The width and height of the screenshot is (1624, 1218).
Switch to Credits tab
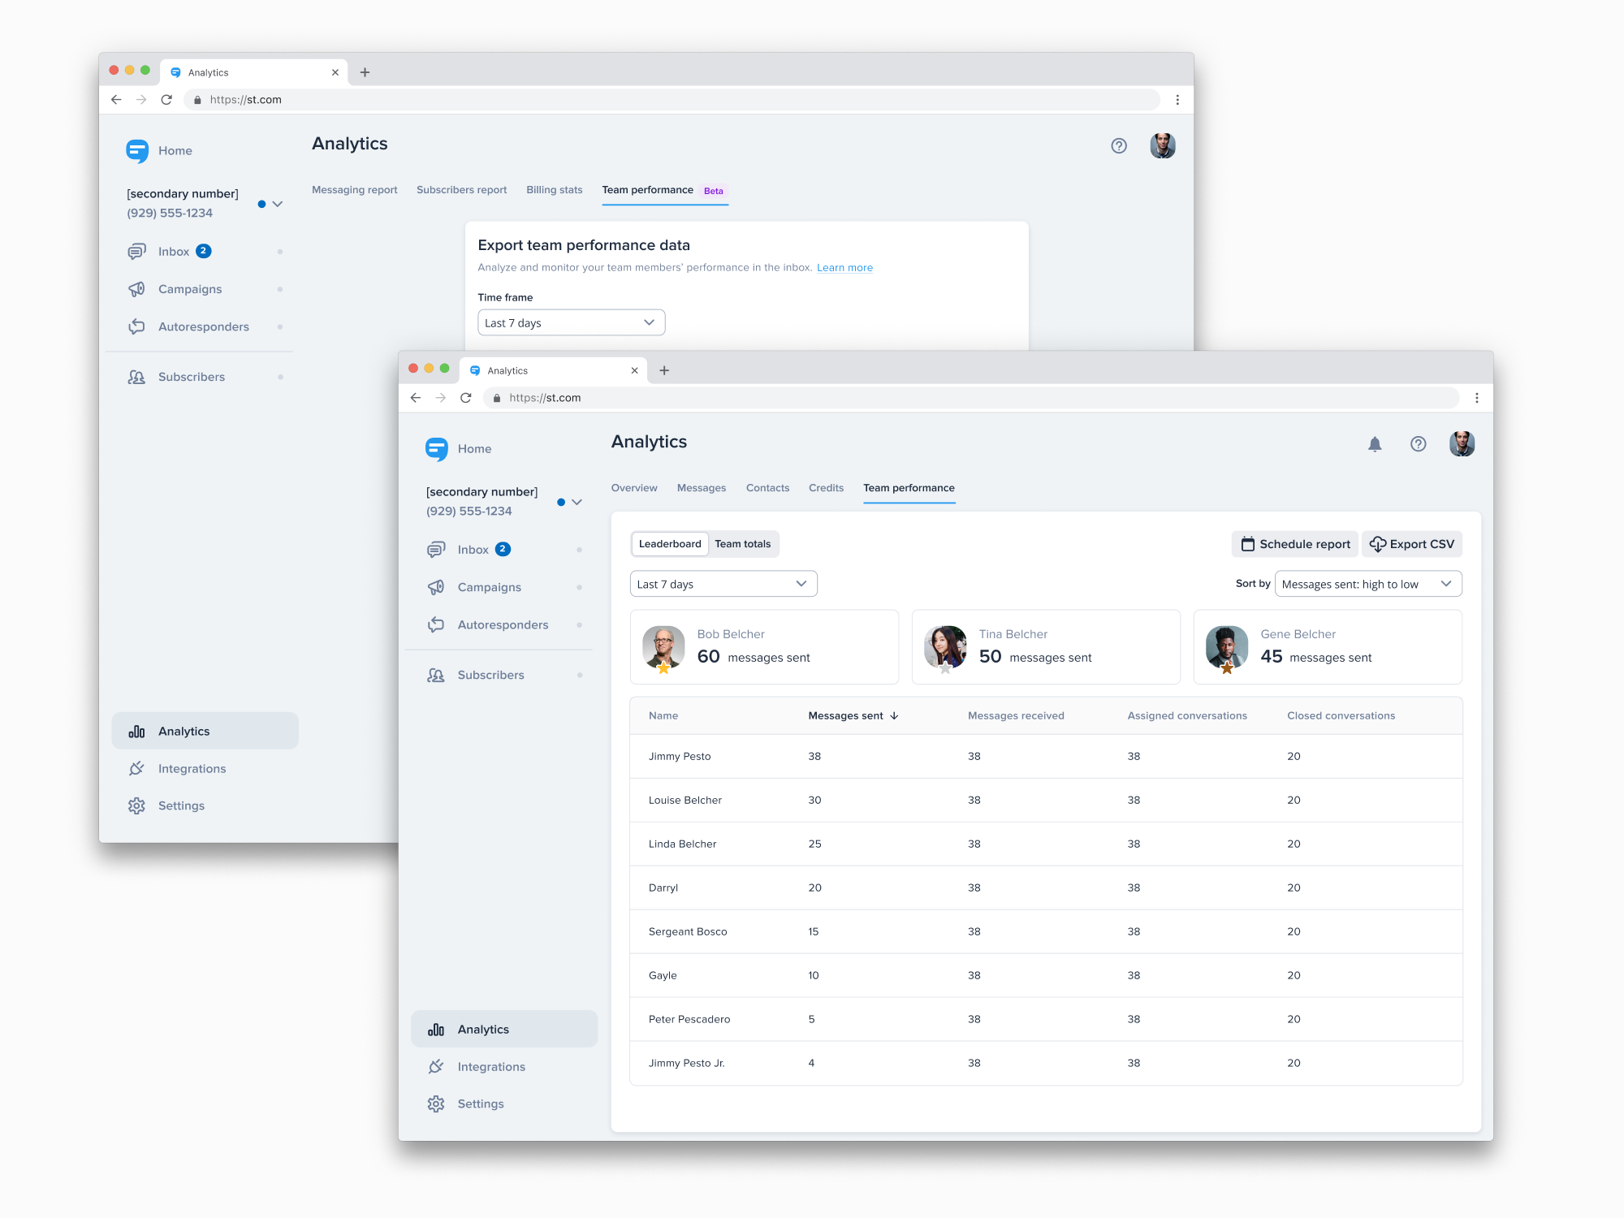click(x=826, y=488)
